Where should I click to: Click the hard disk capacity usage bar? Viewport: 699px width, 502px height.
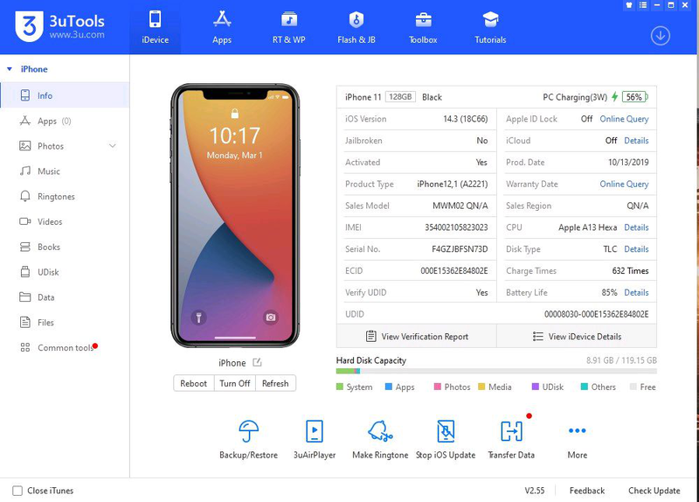click(495, 372)
